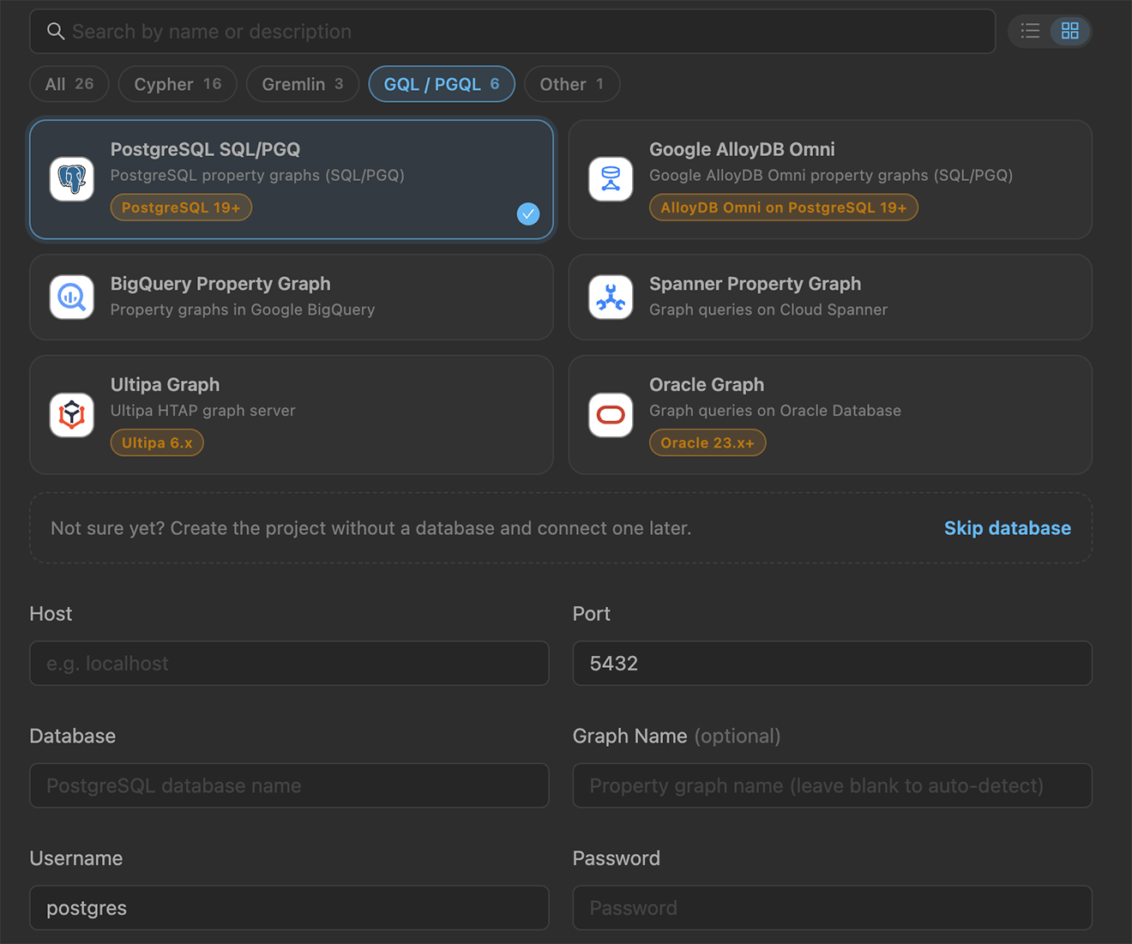This screenshot has width=1132, height=944.
Task: Click Skip database link
Action: pos(1008,528)
